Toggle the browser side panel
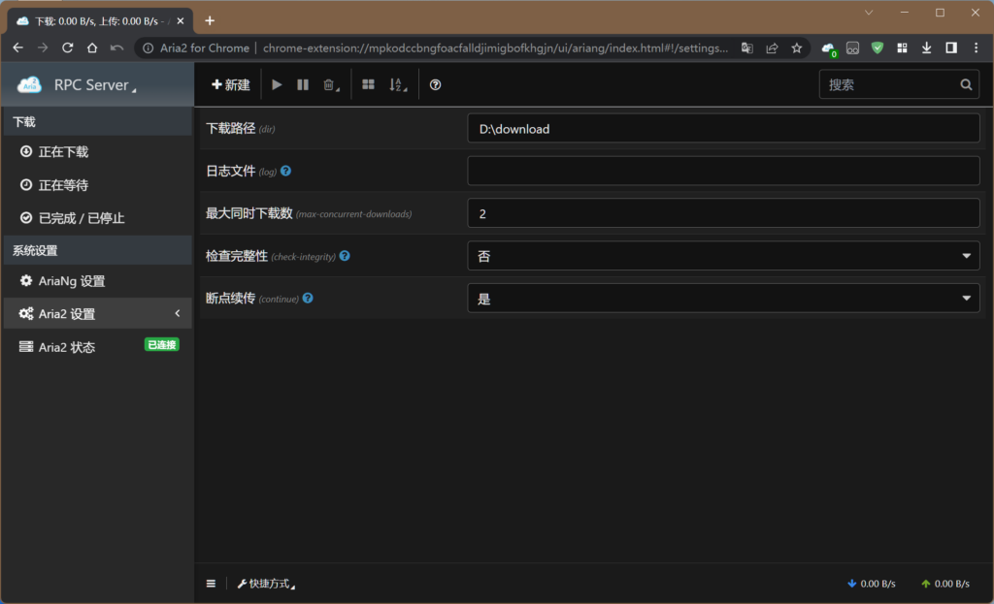Viewport: 994px width, 604px height. [x=951, y=48]
